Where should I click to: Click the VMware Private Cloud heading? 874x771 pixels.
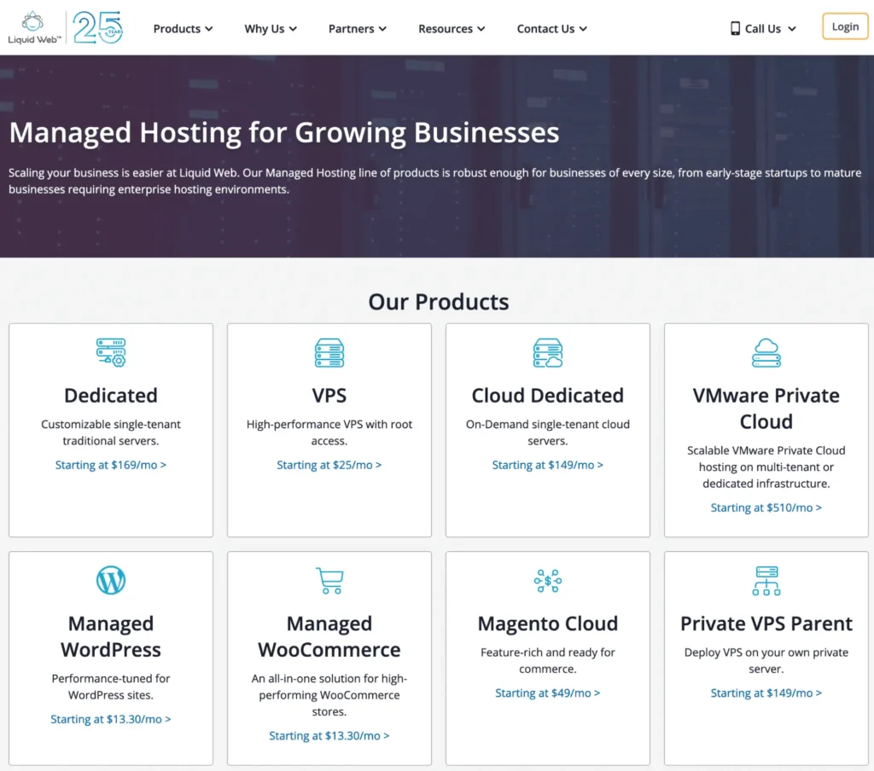tap(766, 409)
